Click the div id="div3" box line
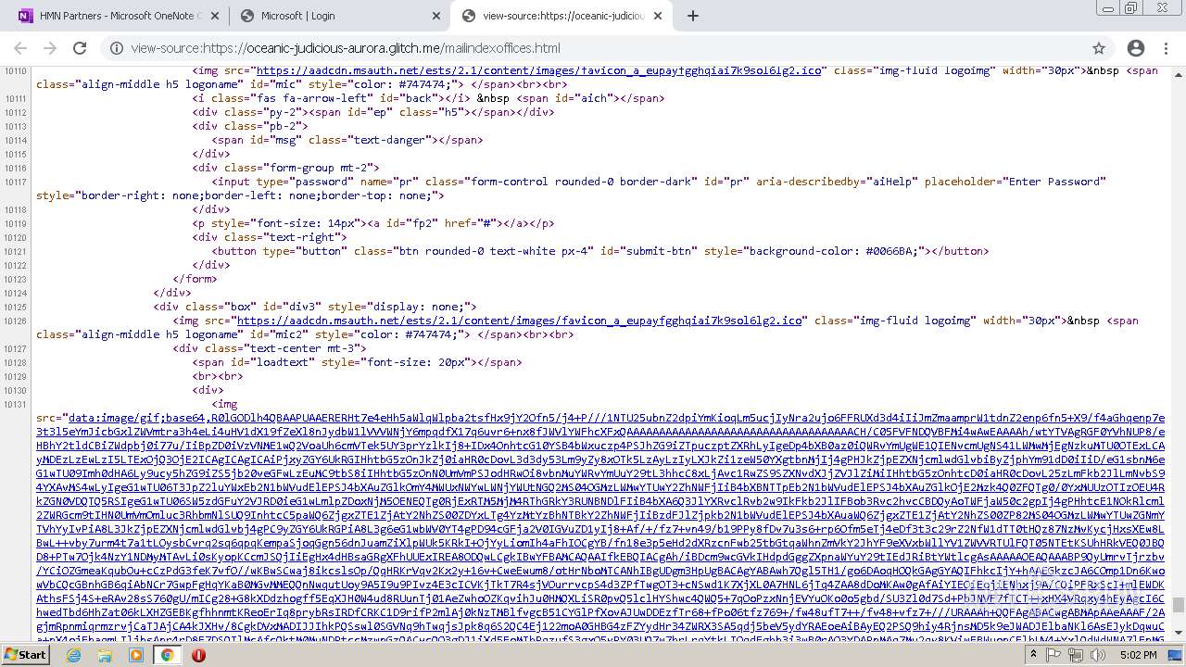 (315, 307)
